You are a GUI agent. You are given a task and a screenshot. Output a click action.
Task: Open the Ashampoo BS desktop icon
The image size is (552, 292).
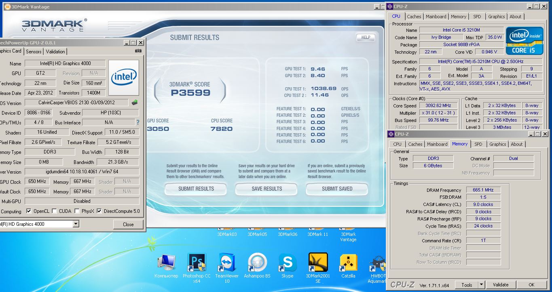pos(257,265)
